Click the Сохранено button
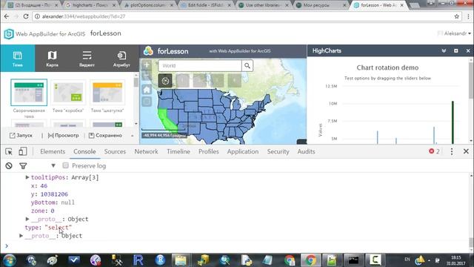This screenshot has height=267, width=474. (x=105, y=135)
